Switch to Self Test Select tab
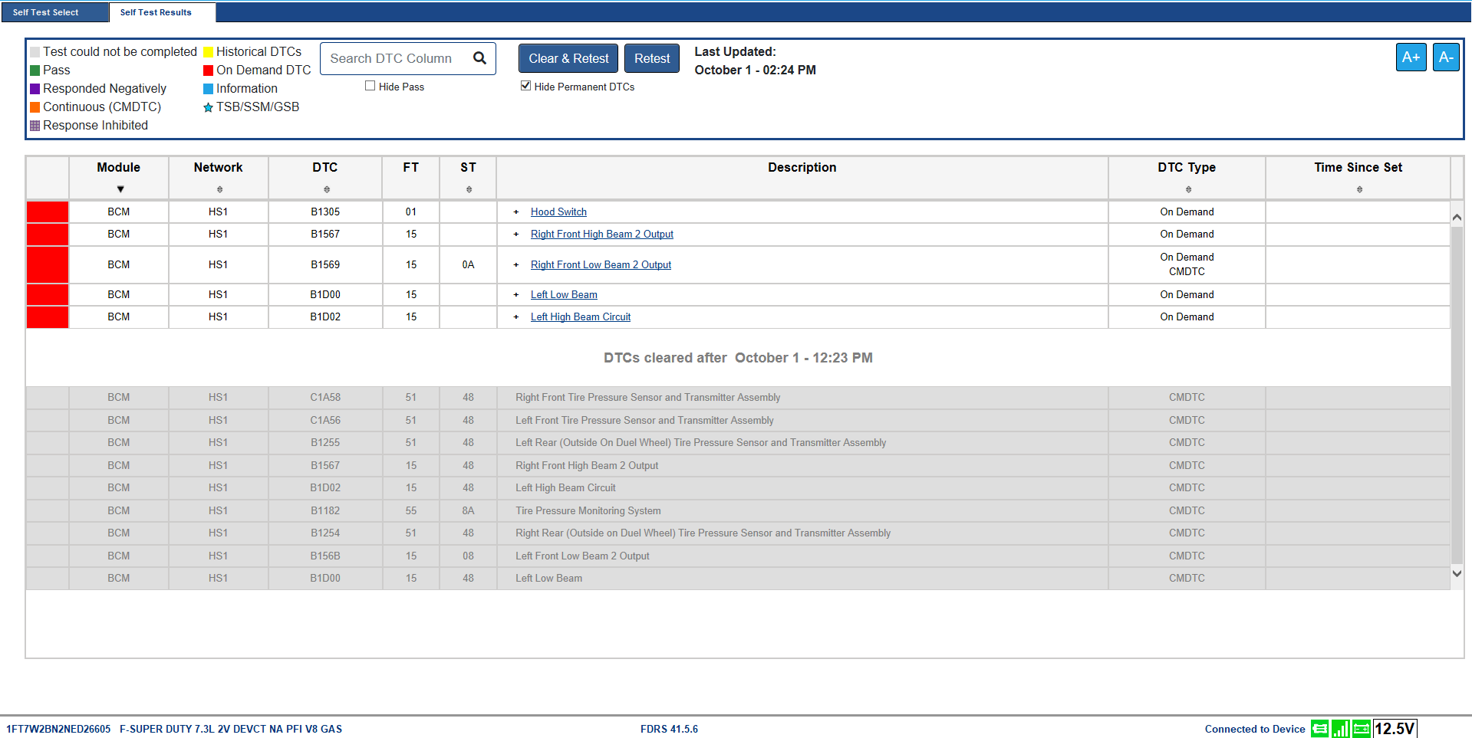 (46, 12)
